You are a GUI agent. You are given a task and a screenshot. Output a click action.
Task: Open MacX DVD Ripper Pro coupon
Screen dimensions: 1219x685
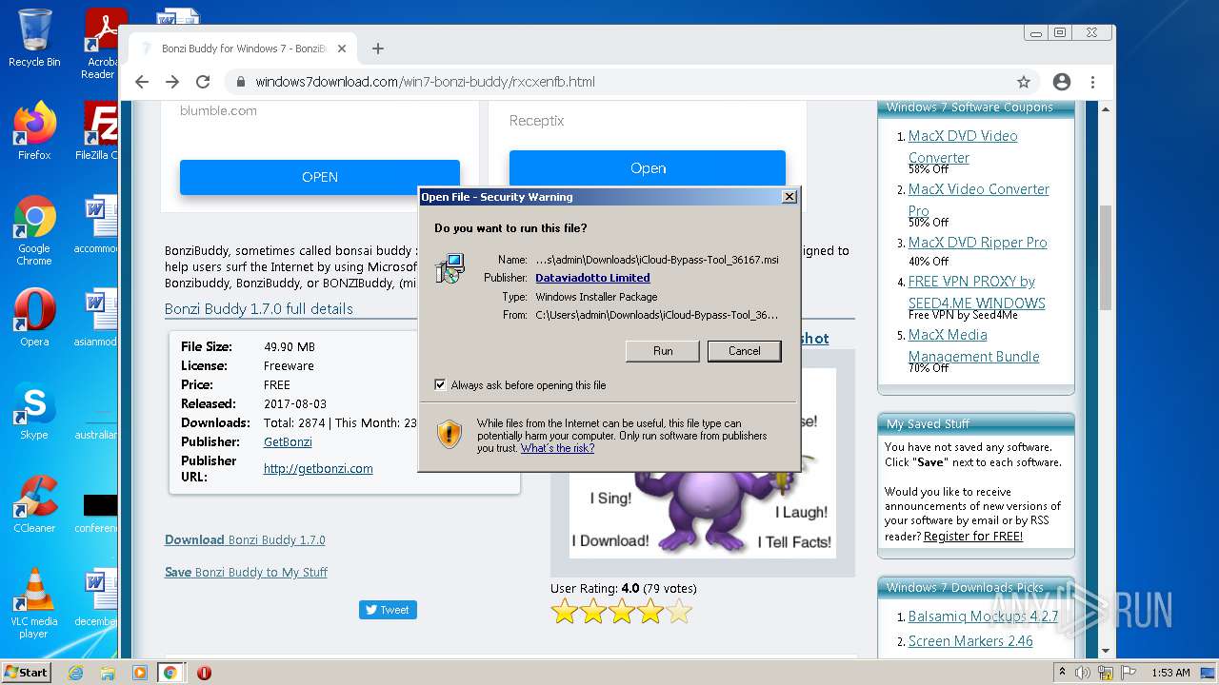(x=977, y=243)
